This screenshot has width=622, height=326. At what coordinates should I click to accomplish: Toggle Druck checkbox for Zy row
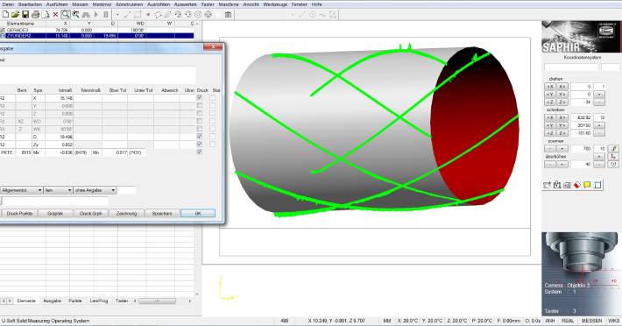[200, 144]
